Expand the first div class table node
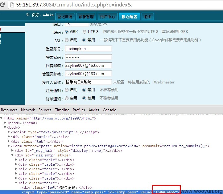 click(16, 160)
